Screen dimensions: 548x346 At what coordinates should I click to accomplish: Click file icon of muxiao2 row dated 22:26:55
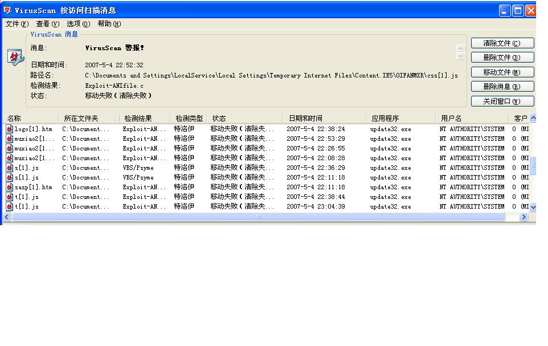click(10, 148)
